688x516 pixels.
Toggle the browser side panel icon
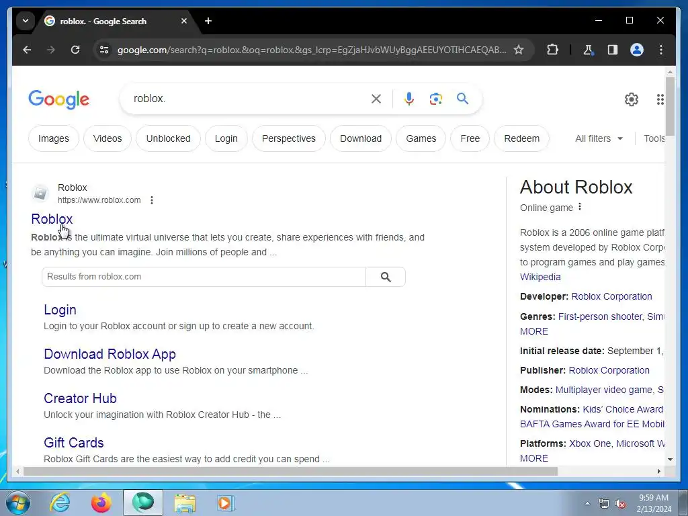tap(613, 50)
